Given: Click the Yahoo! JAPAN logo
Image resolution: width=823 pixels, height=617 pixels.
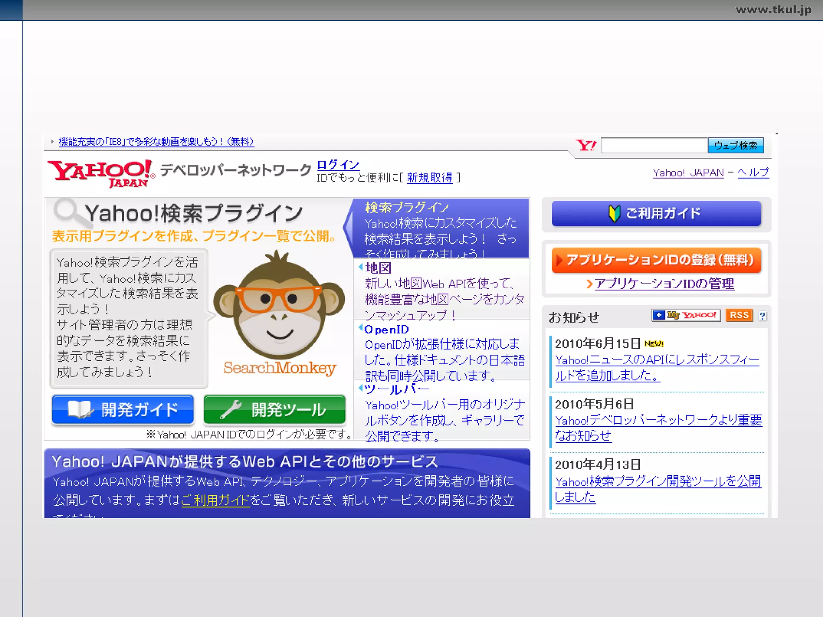Looking at the screenshot, I should point(100,173).
